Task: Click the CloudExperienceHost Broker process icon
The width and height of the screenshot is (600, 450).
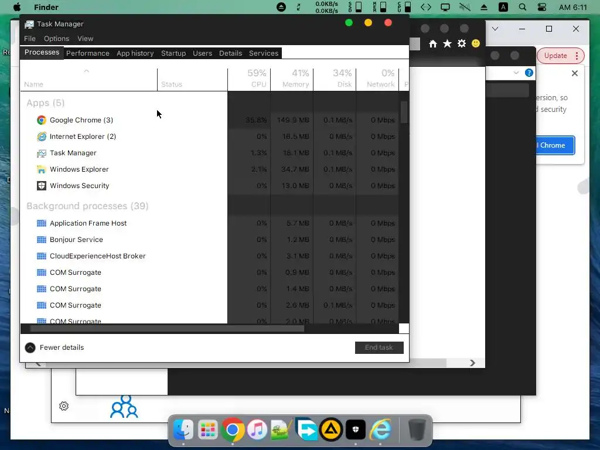Action: pos(42,256)
